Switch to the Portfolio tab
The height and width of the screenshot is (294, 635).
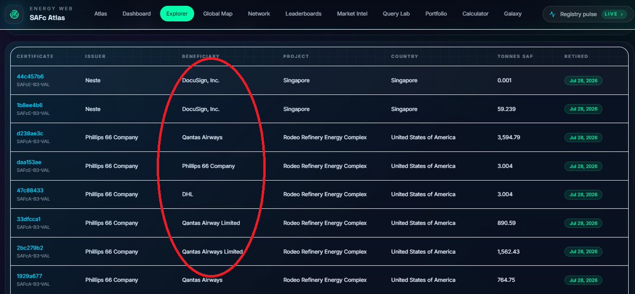click(x=436, y=14)
